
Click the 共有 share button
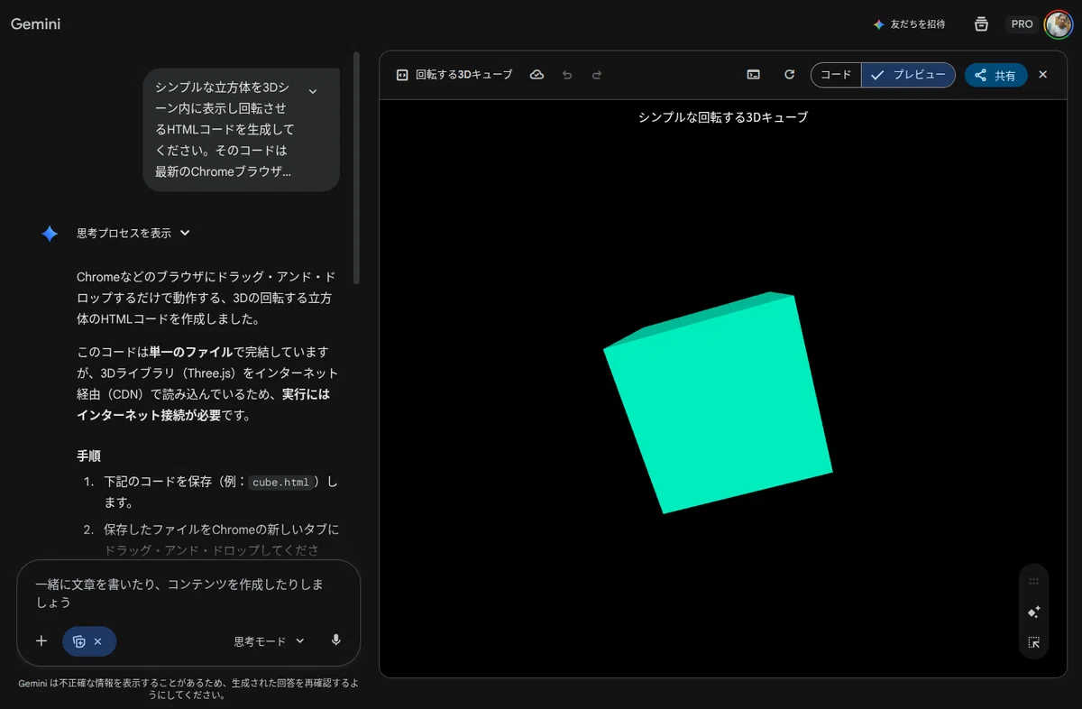995,75
